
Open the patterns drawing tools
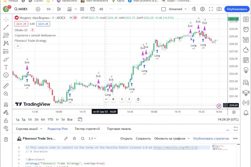(x=6, y=43)
